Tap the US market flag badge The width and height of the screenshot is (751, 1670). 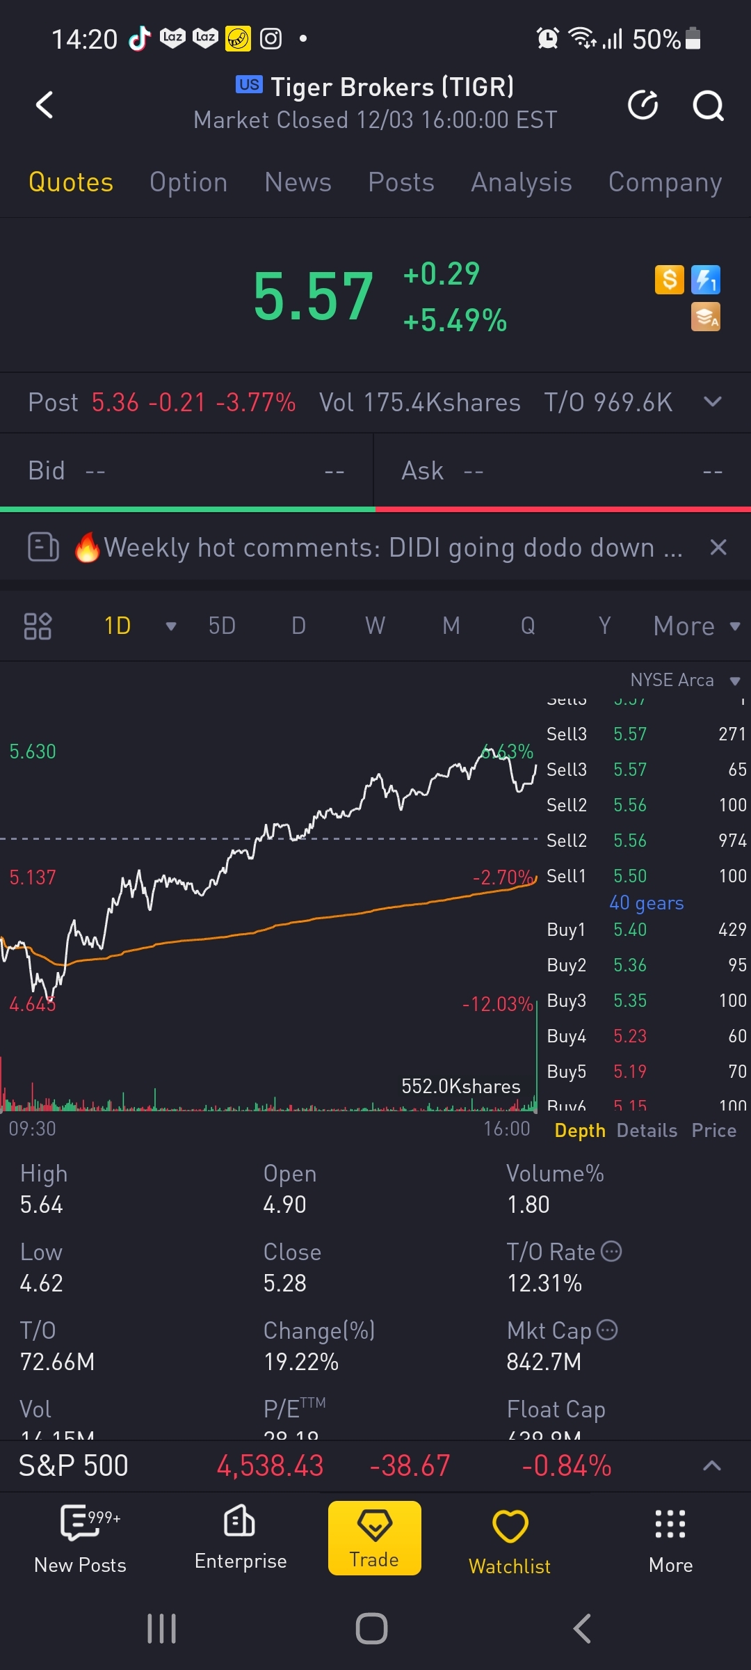tap(249, 85)
